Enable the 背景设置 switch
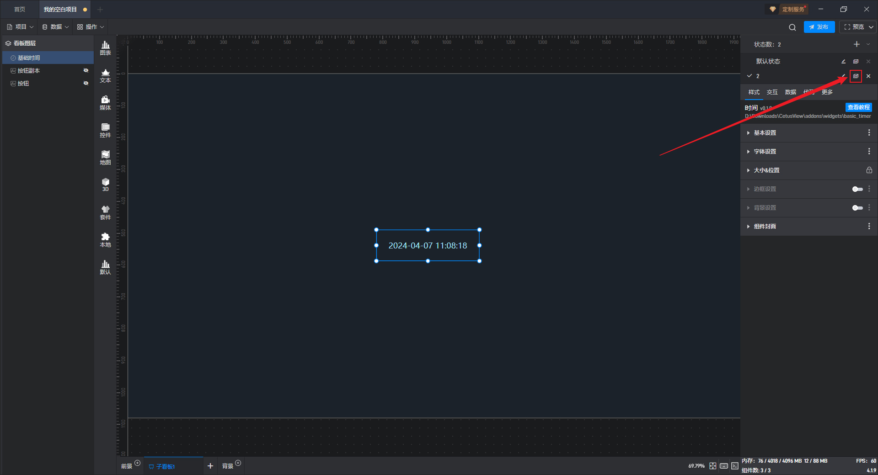This screenshot has height=475, width=878. 857,208
